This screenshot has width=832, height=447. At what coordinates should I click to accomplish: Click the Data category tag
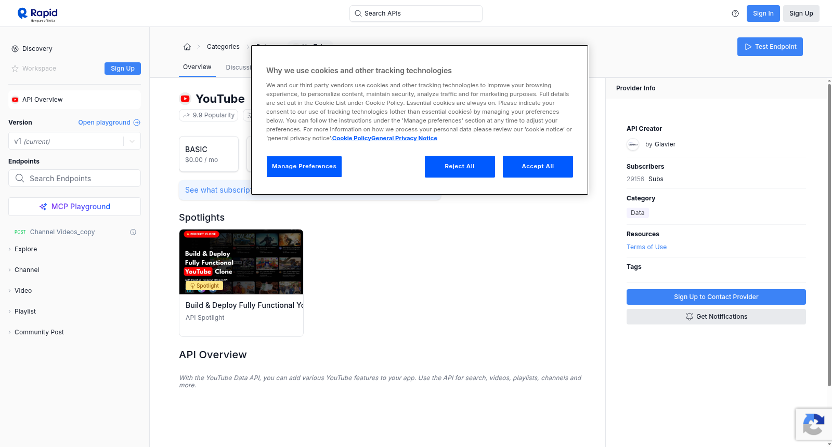point(638,213)
